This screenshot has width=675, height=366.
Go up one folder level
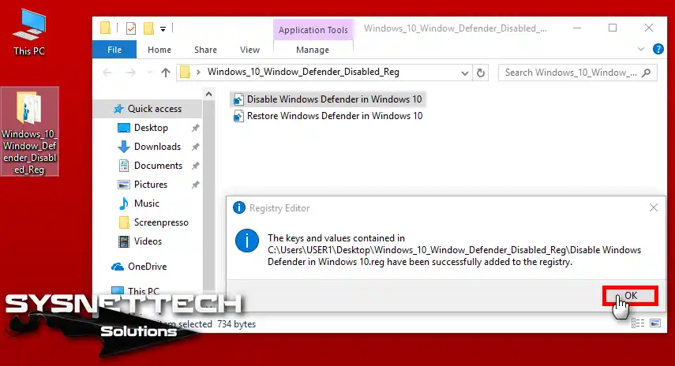166,73
